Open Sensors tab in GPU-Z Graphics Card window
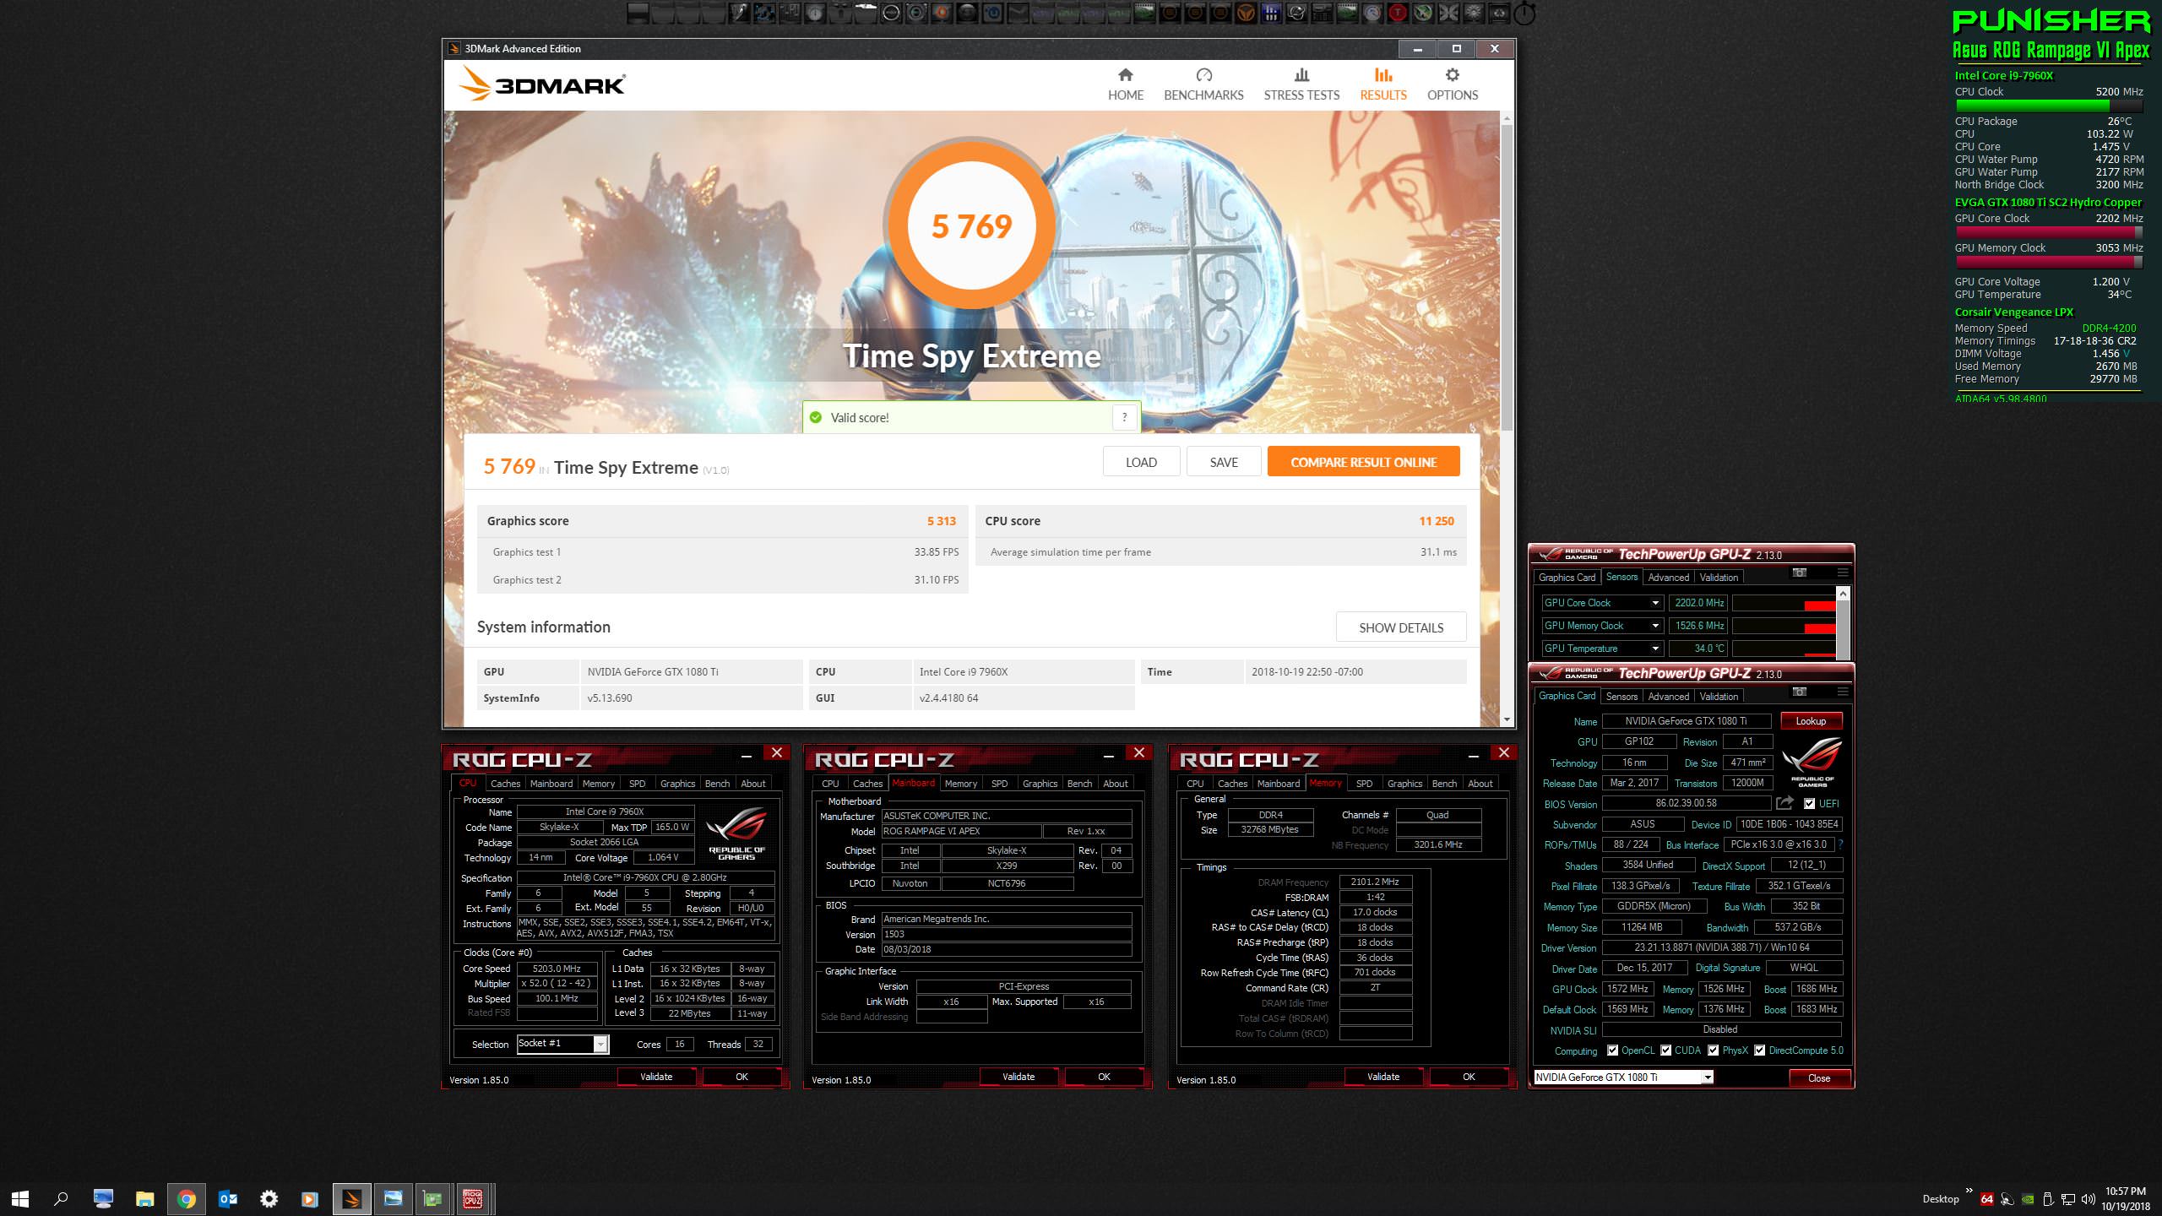The image size is (2162, 1216). click(1621, 697)
